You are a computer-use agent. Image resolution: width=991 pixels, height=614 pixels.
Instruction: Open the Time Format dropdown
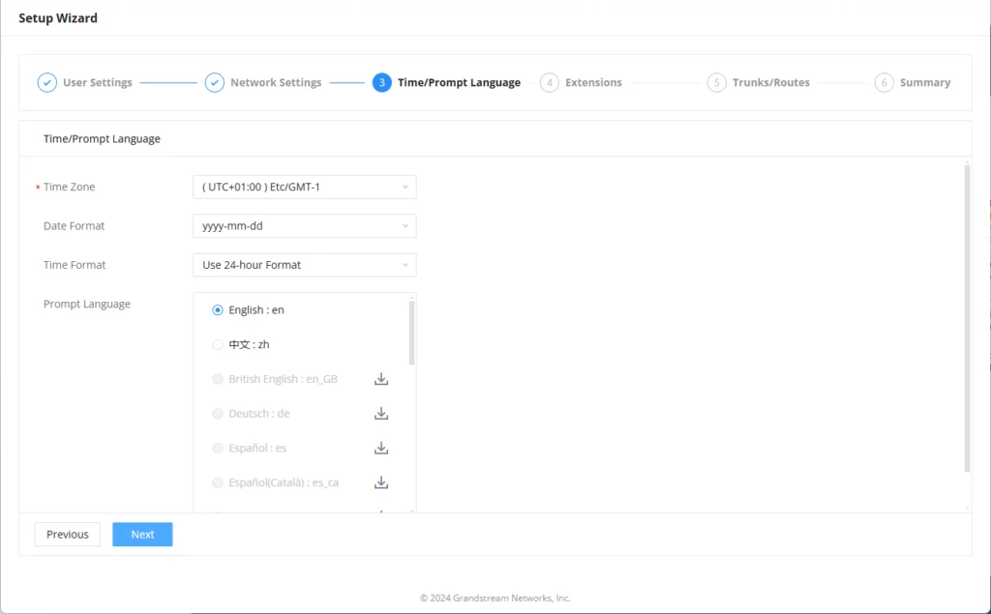305,265
